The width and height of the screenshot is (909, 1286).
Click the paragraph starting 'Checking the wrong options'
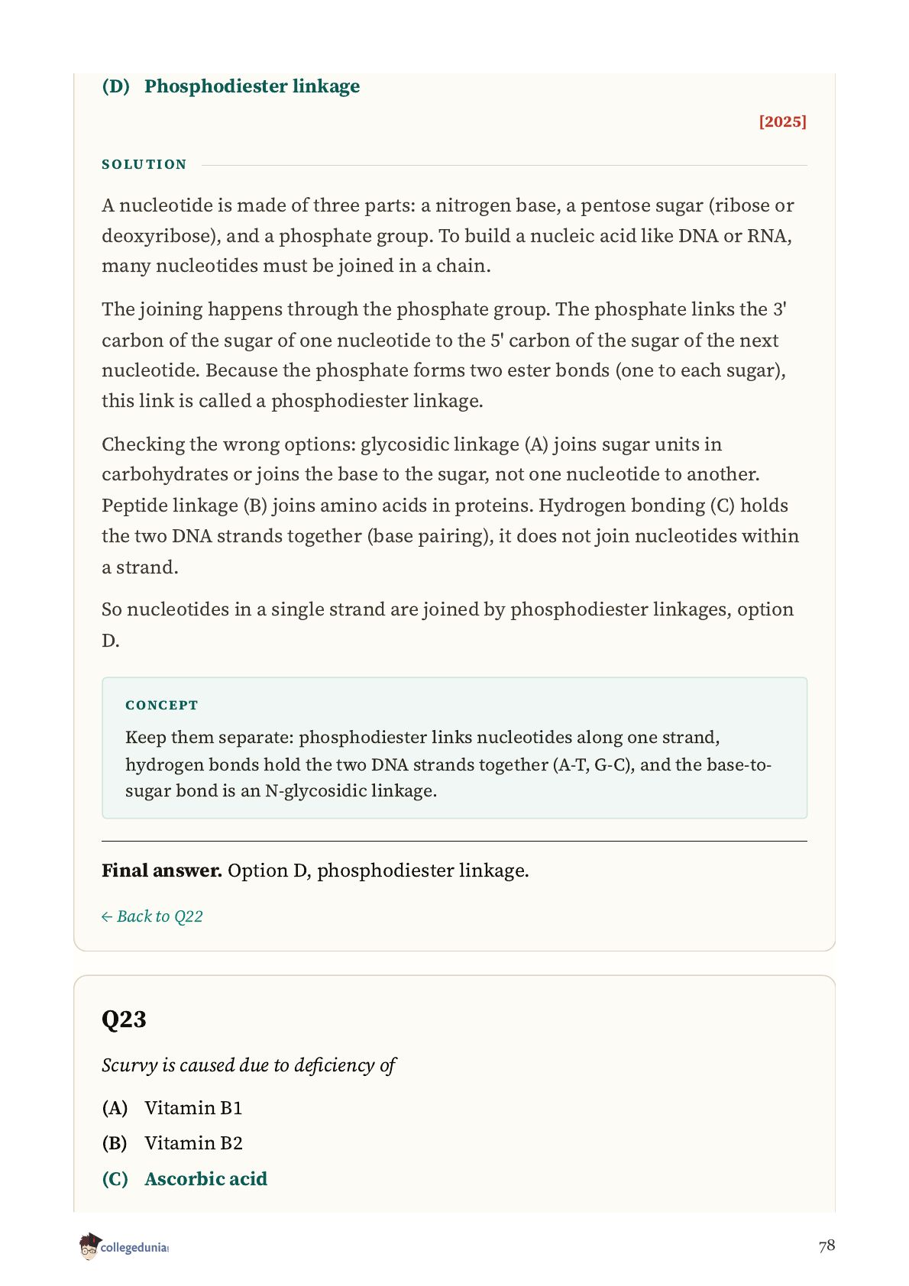pos(451,506)
